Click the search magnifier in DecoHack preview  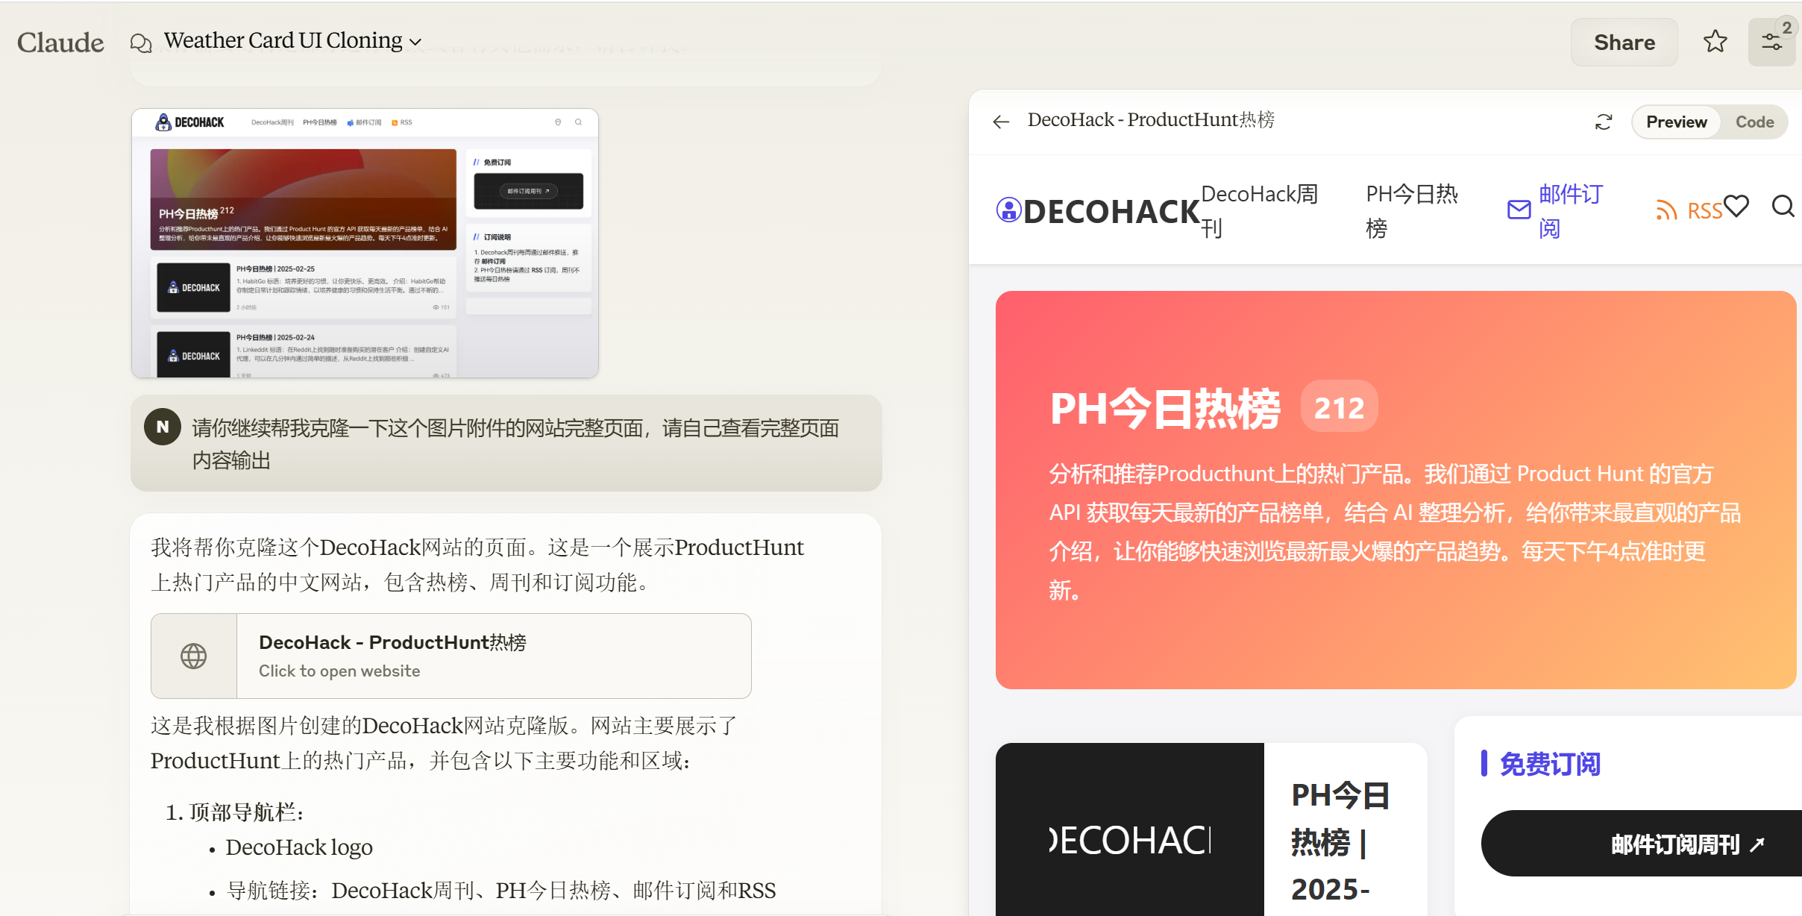pyautogui.click(x=1783, y=206)
